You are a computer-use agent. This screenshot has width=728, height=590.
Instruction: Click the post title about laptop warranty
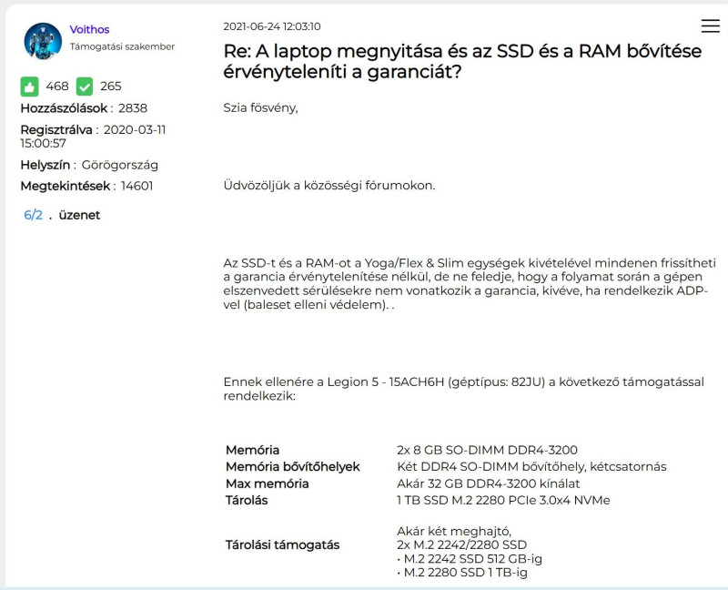462,61
